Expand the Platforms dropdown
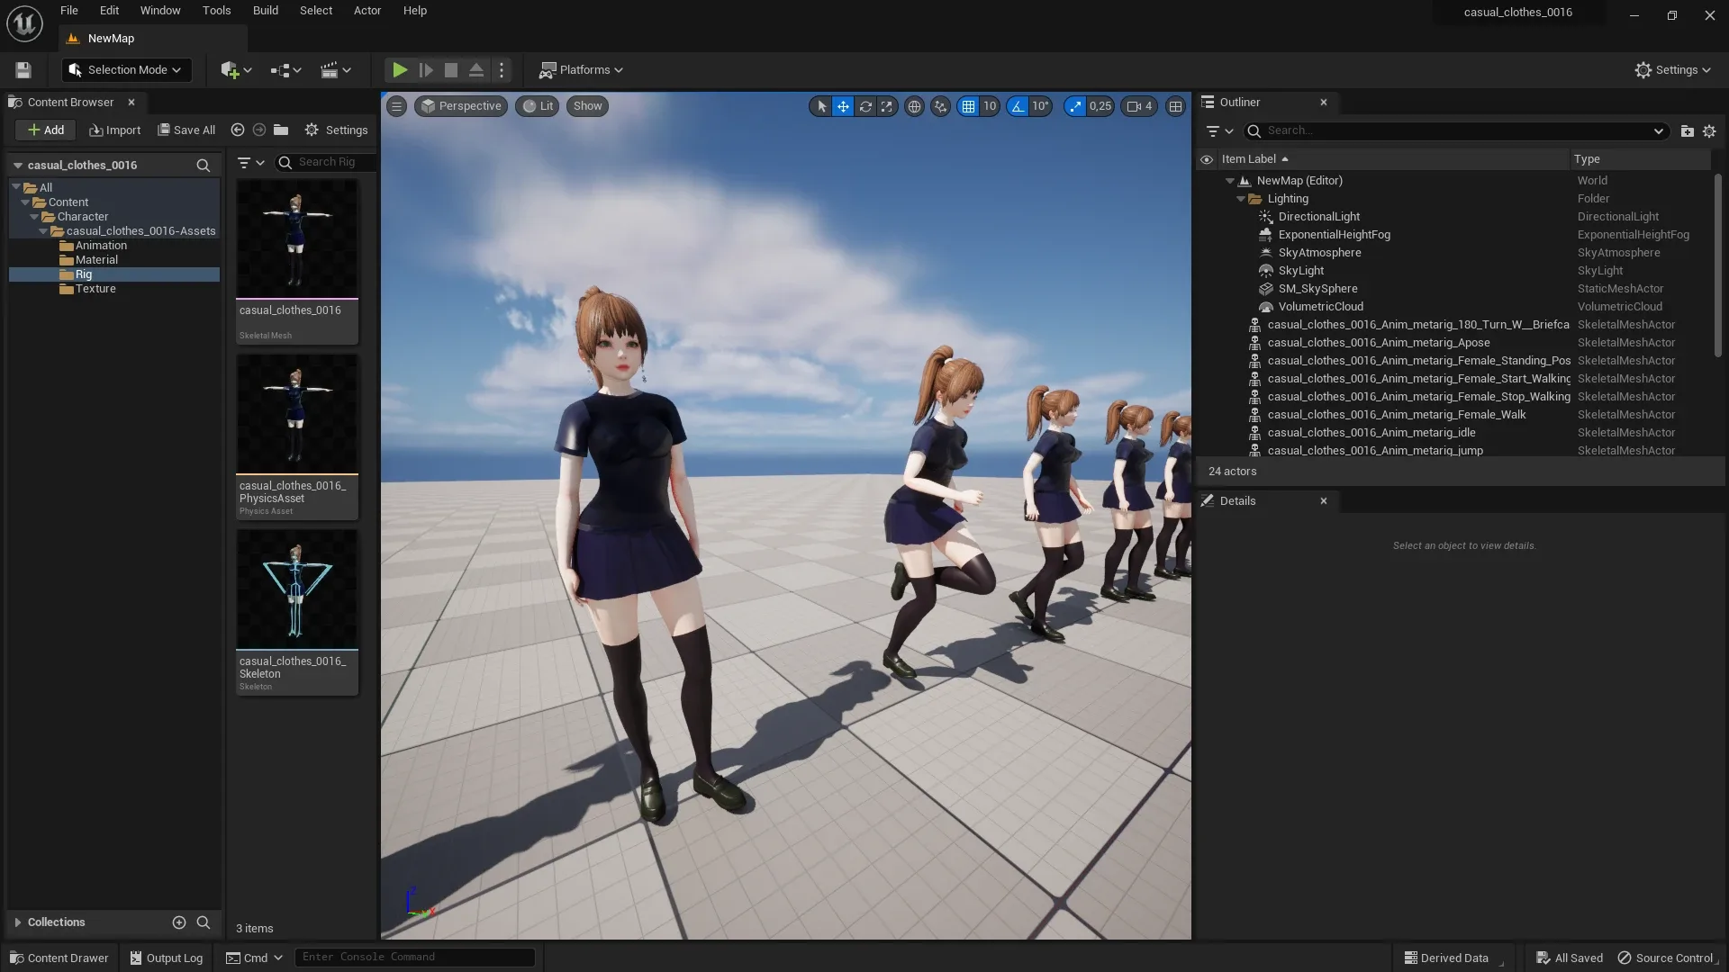This screenshot has height=972, width=1729. pyautogui.click(x=582, y=69)
